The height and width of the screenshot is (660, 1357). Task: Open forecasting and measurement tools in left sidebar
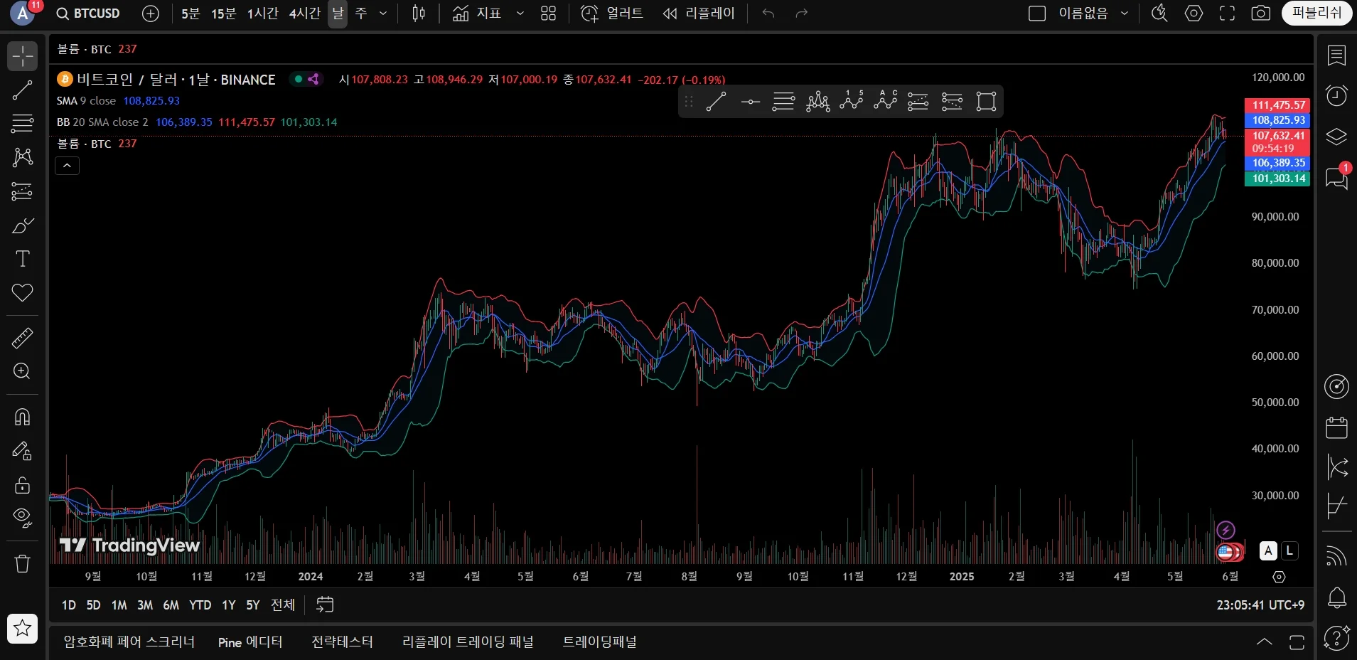click(22, 191)
